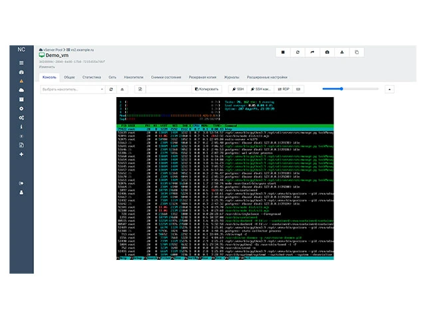
Task: Click the reboot VM icon in top toolbar
Action: click(x=298, y=52)
